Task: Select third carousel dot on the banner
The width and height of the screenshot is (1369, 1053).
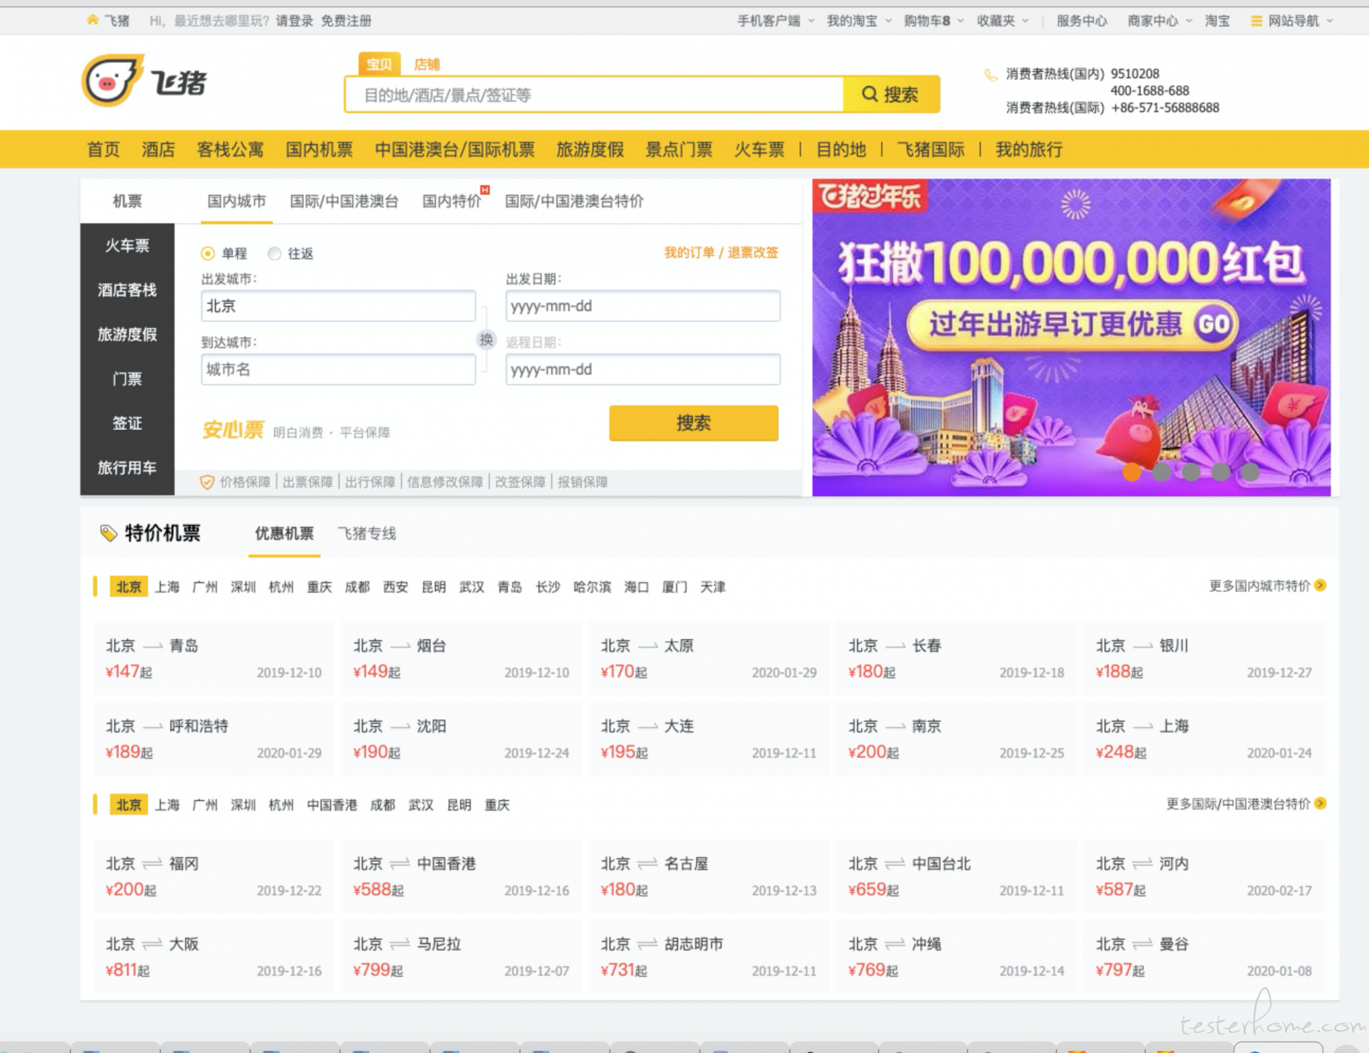Action: point(1191,472)
